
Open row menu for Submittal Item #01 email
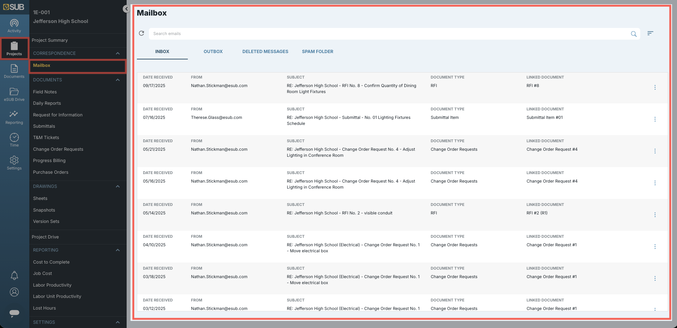point(655,119)
